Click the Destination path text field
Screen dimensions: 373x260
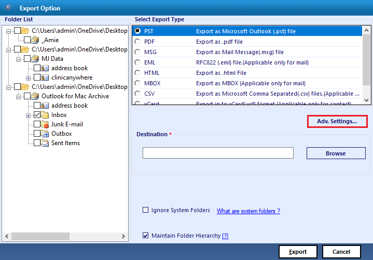click(218, 153)
